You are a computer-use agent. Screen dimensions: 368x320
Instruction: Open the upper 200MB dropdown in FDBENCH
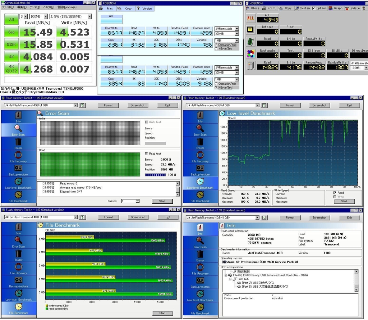coord(237,34)
